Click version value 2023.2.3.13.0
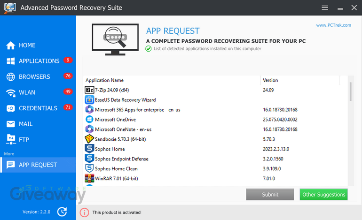This screenshot has height=220, width=362. tap(276, 149)
